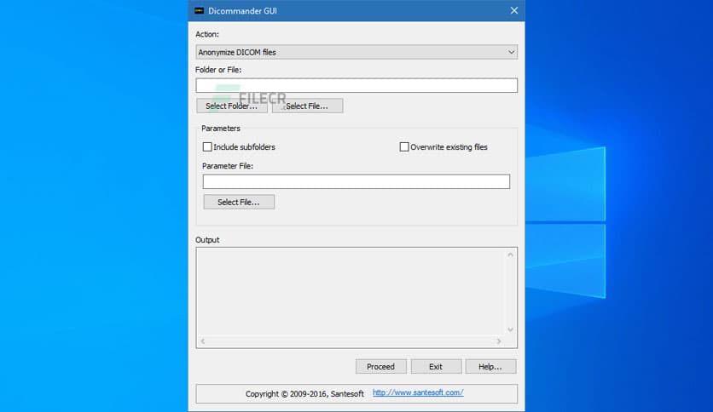Viewport: 713px width, 412px height.
Task: Open the Help... dialog
Action: point(490,366)
